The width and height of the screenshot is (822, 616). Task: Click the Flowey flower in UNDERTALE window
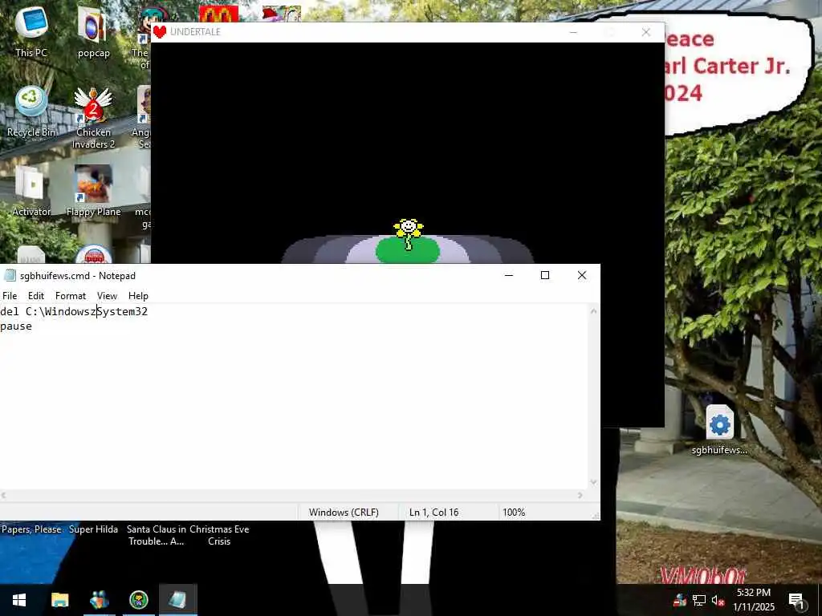[x=409, y=233]
